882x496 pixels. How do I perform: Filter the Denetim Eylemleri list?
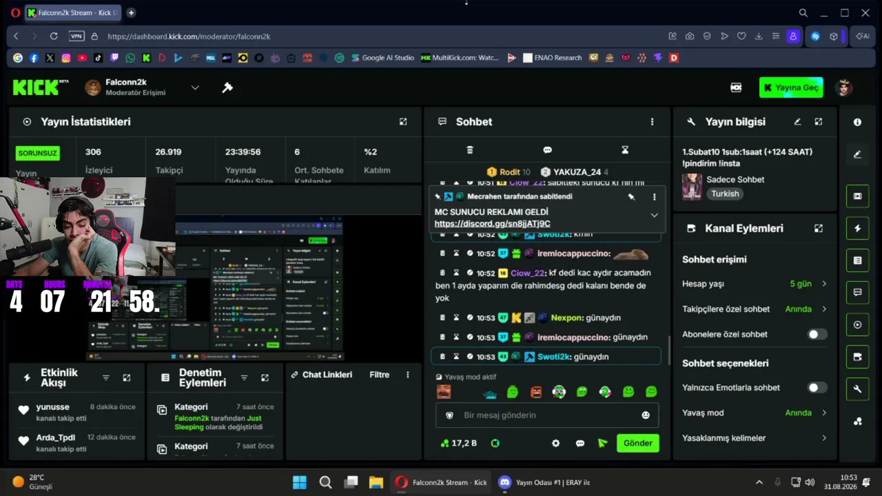tap(244, 378)
